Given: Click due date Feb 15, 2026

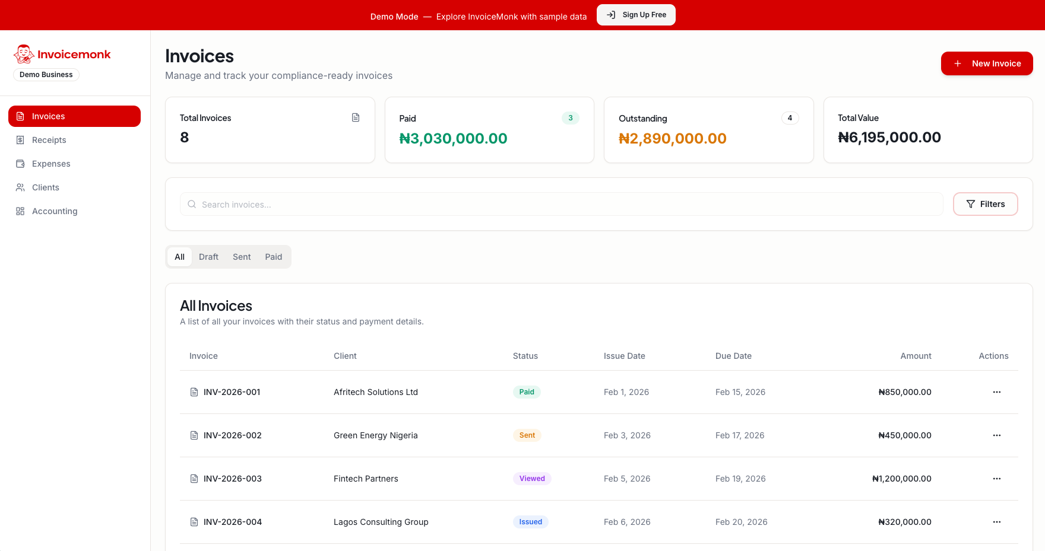Looking at the screenshot, I should (x=740, y=392).
